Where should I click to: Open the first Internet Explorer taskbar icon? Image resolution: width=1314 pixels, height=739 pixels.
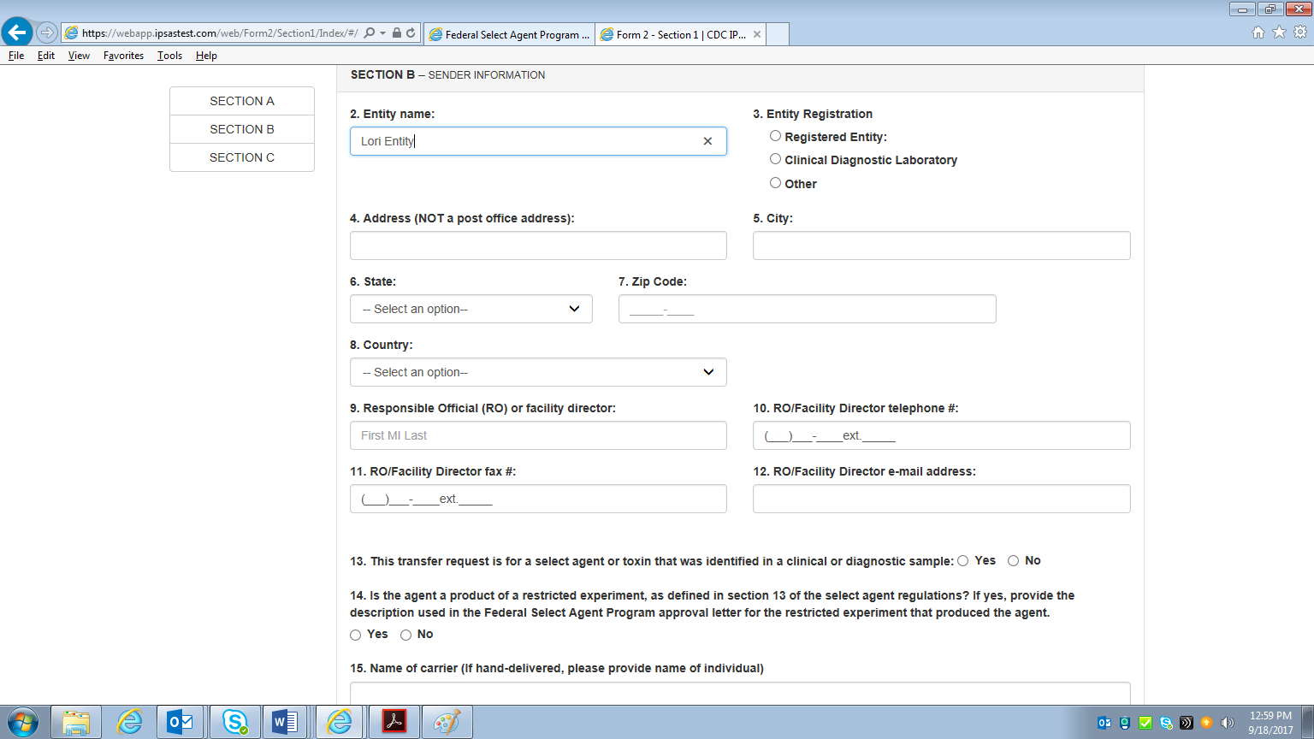click(x=129, y=723)
